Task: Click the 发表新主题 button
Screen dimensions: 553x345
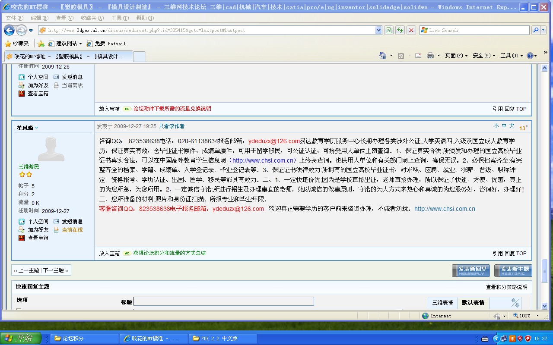Action: [513, 270]
